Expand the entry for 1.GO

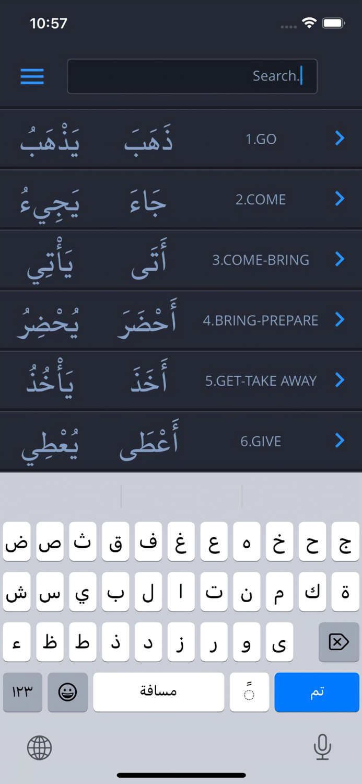click(x=339, y=138)
